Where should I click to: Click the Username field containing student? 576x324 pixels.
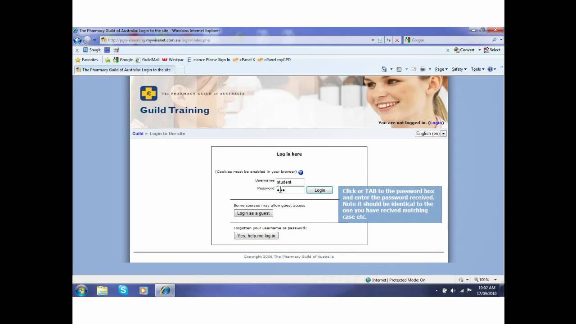[290, 182]
